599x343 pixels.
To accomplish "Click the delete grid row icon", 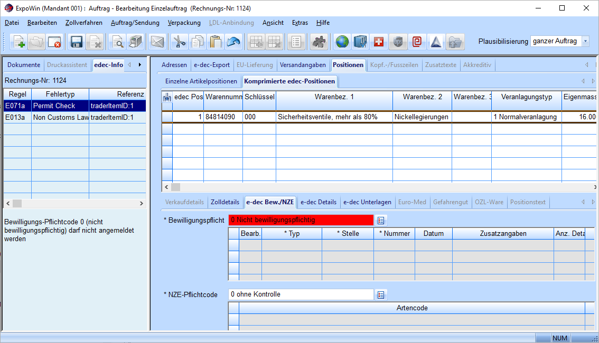I will pos(274,42).
